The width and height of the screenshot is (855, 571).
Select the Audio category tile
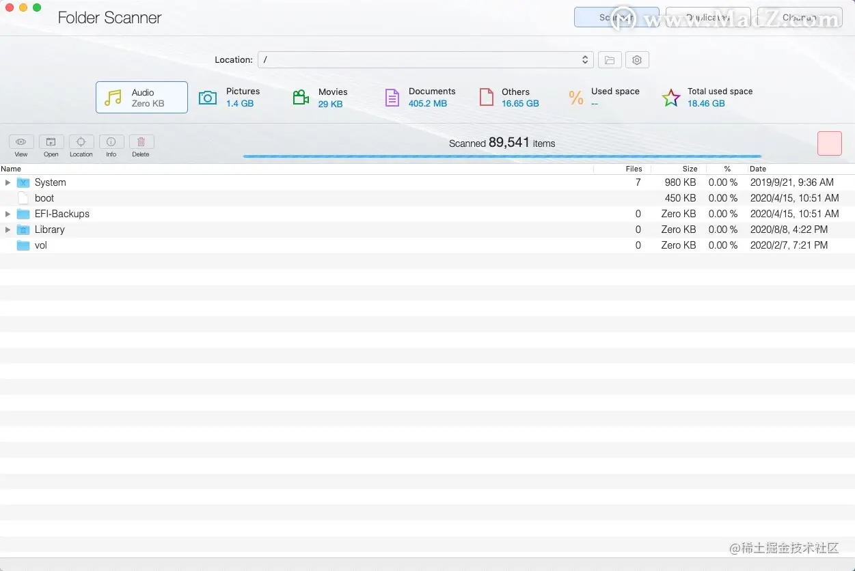click(141, 97)
